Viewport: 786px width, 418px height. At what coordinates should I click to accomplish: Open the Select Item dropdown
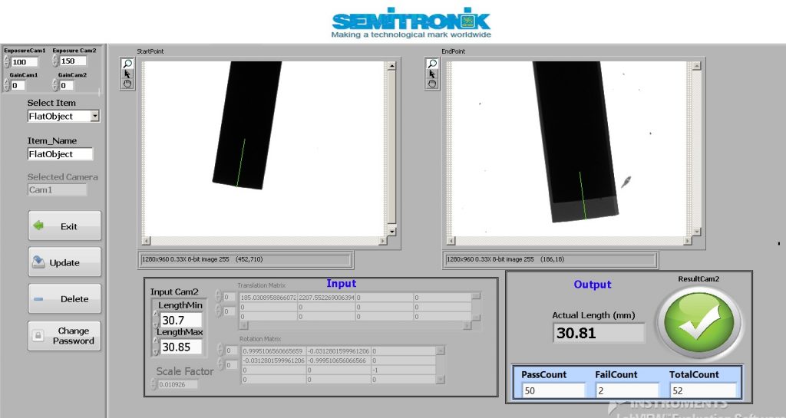[94, 117]
